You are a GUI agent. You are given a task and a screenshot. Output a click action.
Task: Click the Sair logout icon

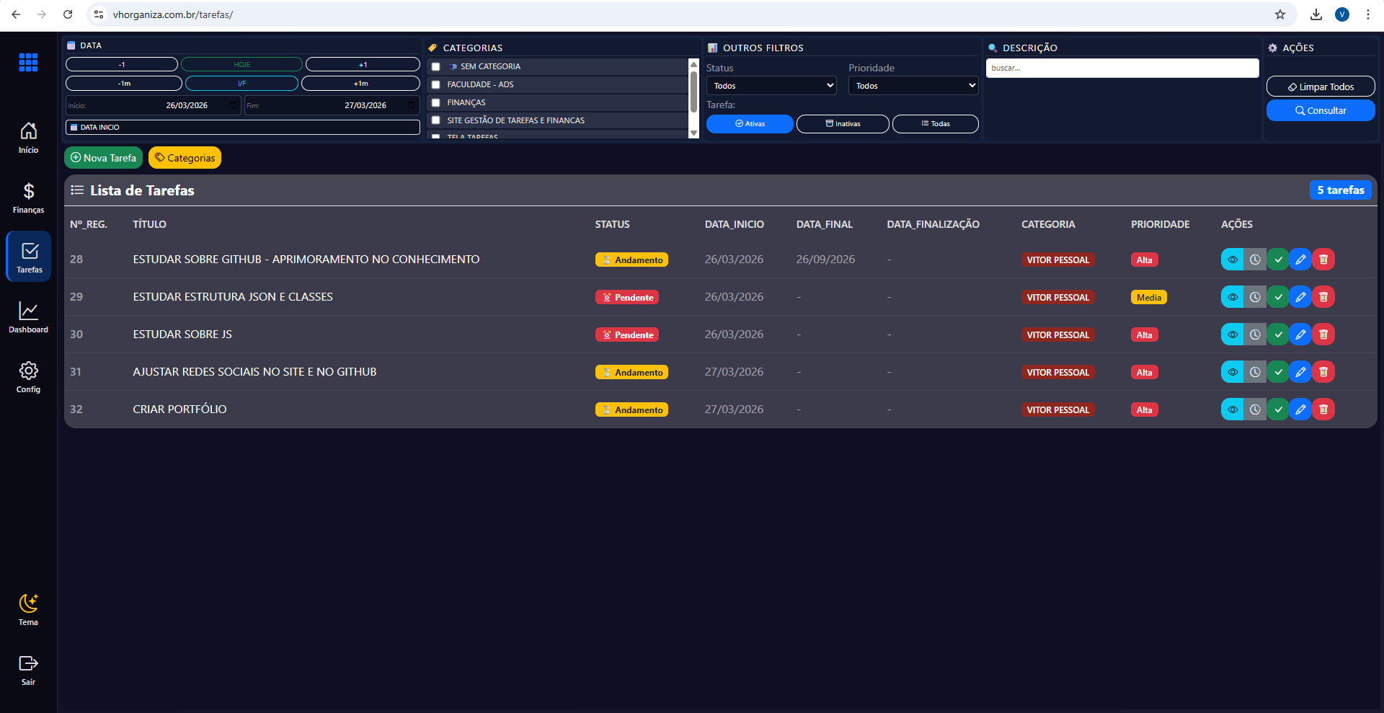coord(28,669)
